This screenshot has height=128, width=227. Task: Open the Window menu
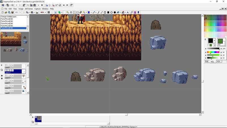pos(45,9)
